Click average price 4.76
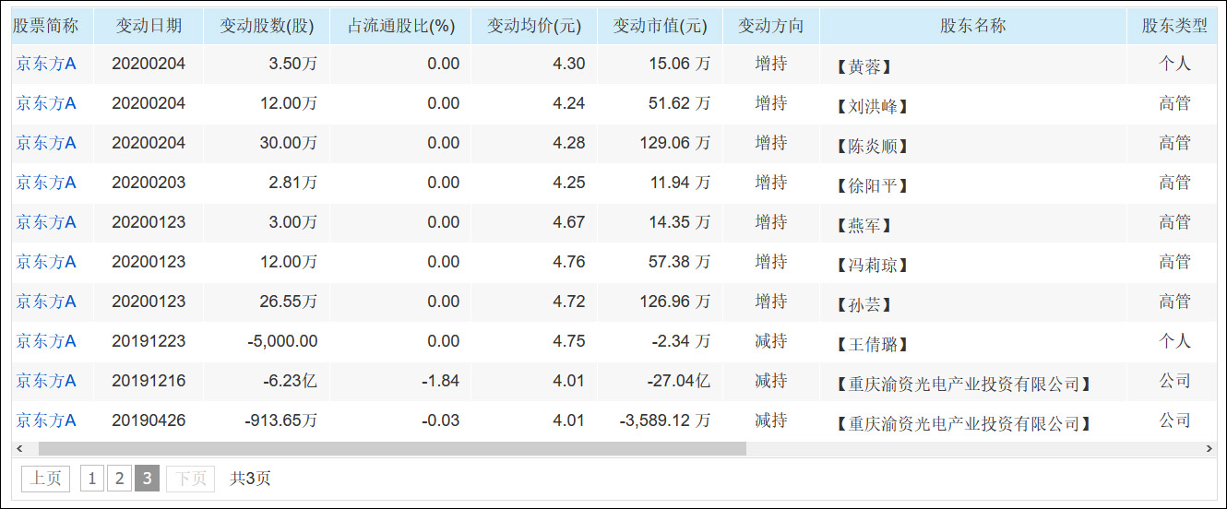 569,262
